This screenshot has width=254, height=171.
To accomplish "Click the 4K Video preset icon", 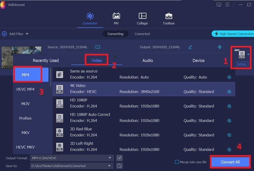I will tap(60, 89).
